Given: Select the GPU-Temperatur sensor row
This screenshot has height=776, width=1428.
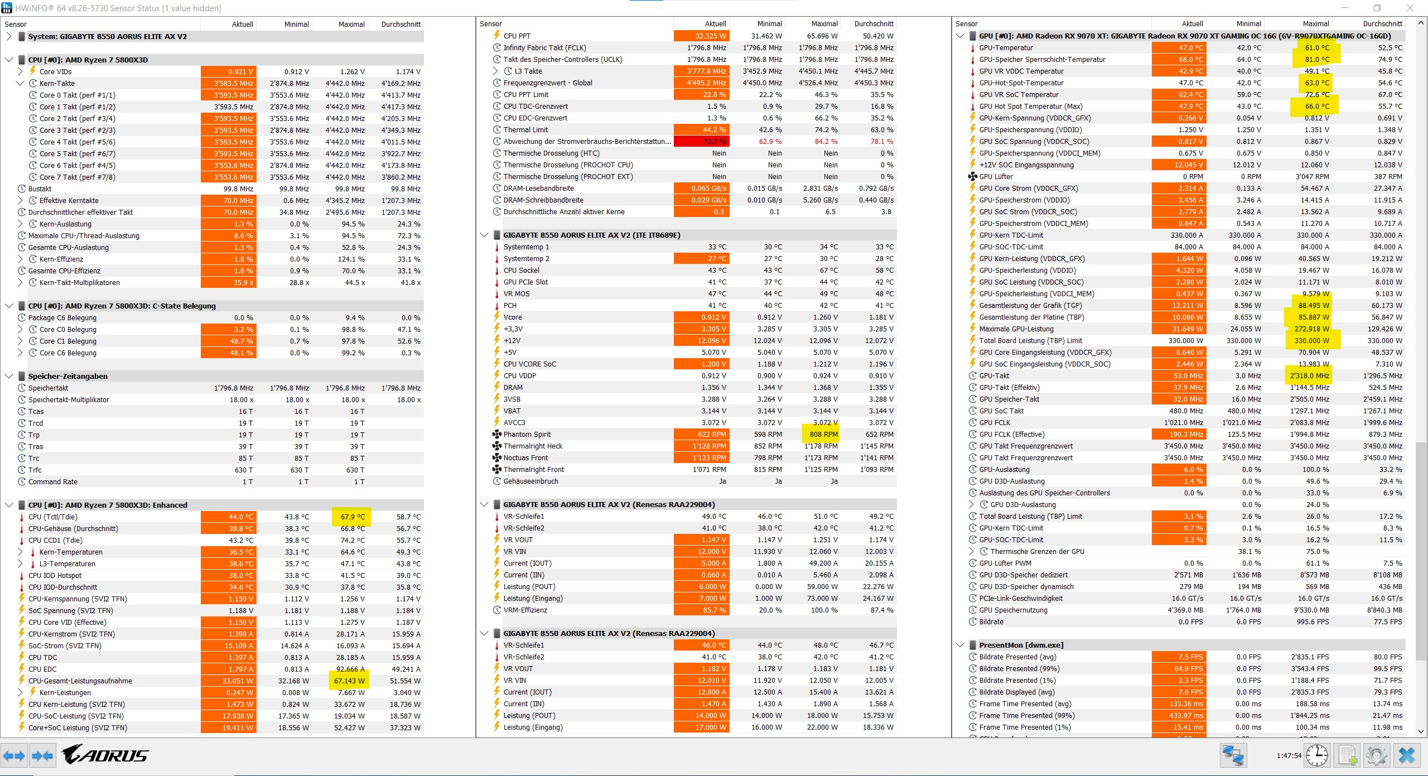Looking at the screenshot, I should click(x=1006, y=47).
